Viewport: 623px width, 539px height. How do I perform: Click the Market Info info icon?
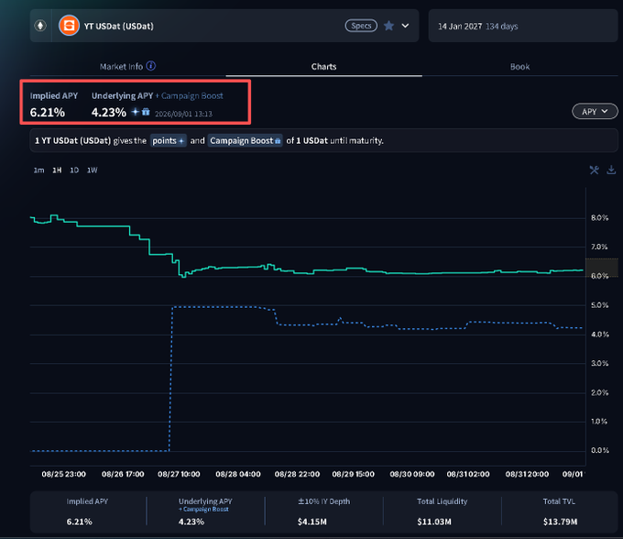(x=151, y=66)
